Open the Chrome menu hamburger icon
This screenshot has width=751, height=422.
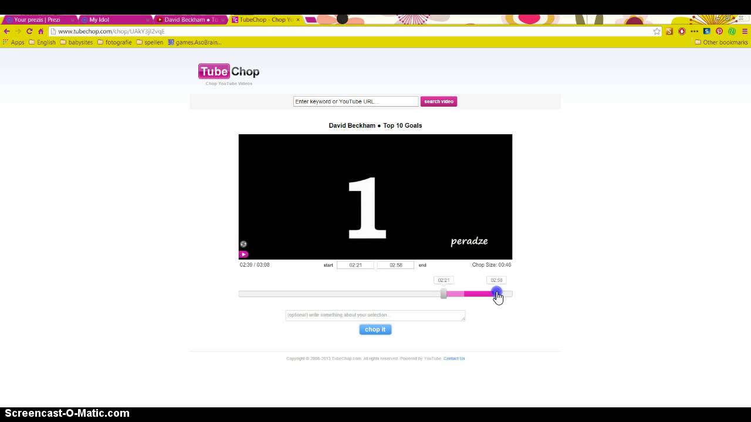pyautogui.click(x=745, y=31)
